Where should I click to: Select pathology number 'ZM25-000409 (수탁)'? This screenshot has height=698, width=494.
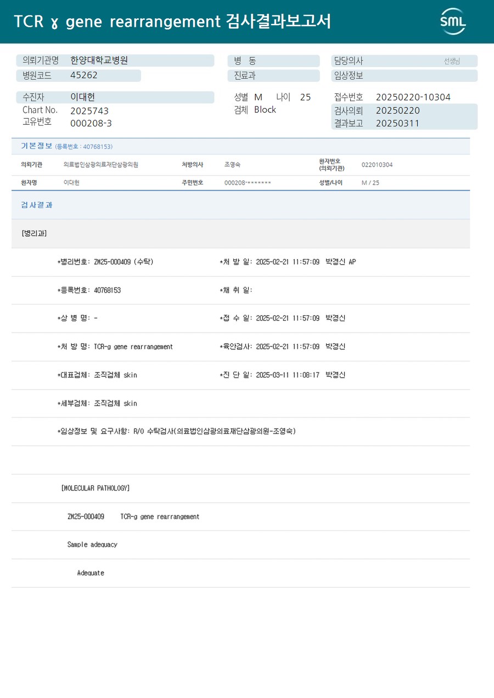click(x=124, y=262)
